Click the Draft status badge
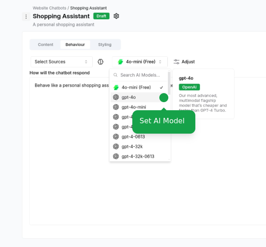 tap(101, 16)
